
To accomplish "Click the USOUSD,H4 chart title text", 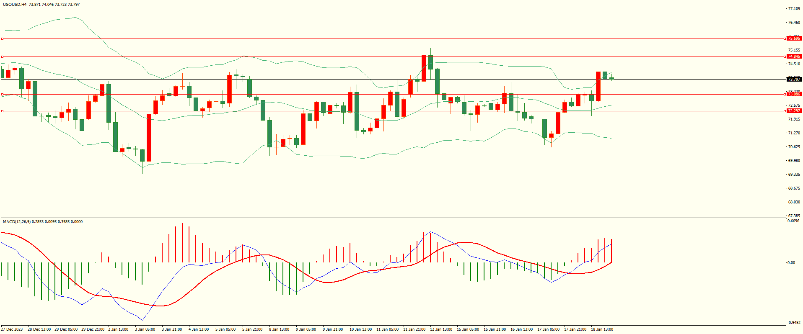I will tap(15, 5).
